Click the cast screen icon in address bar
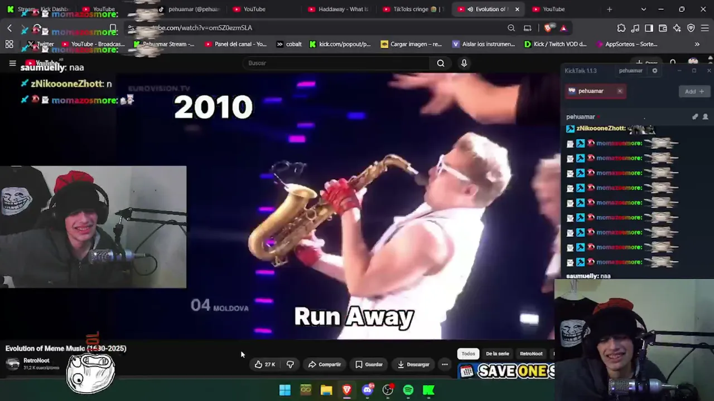 click(x=527, y=28)
